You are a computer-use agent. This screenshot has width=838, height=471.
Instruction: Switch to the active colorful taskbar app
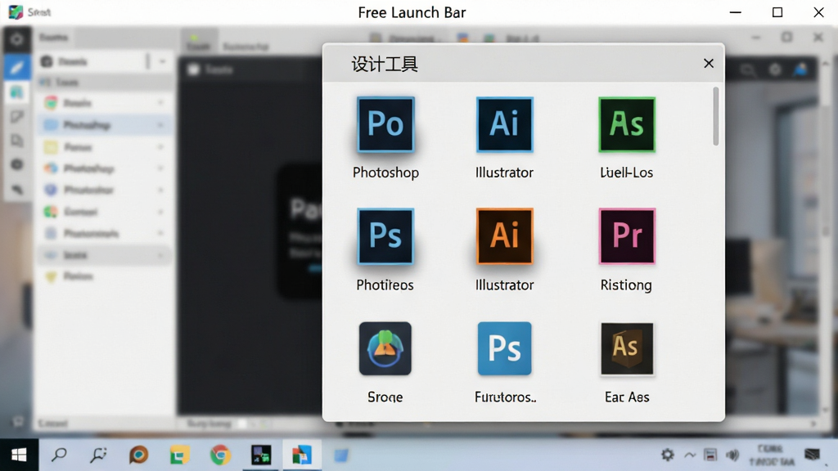(301, 455)
